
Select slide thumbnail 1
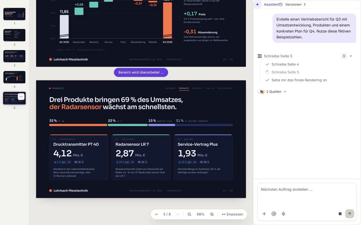point(14,14)
